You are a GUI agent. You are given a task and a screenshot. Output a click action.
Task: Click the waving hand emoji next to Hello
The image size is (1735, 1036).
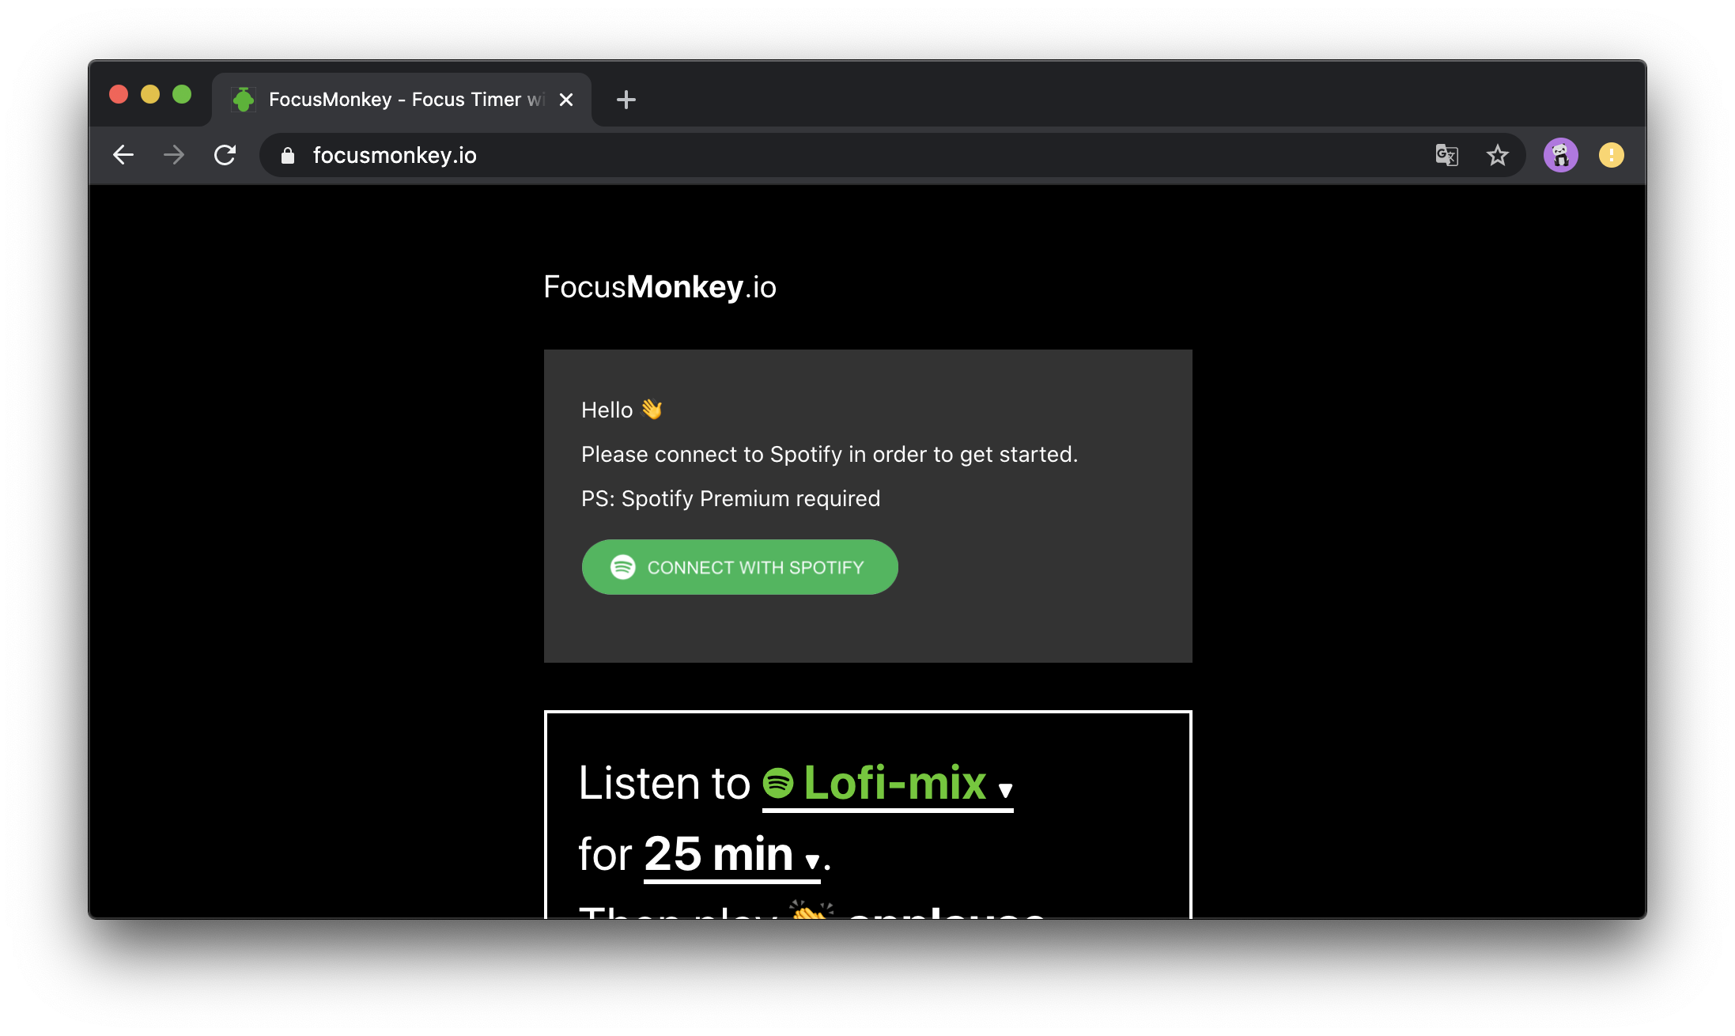[x=651, y=409]
